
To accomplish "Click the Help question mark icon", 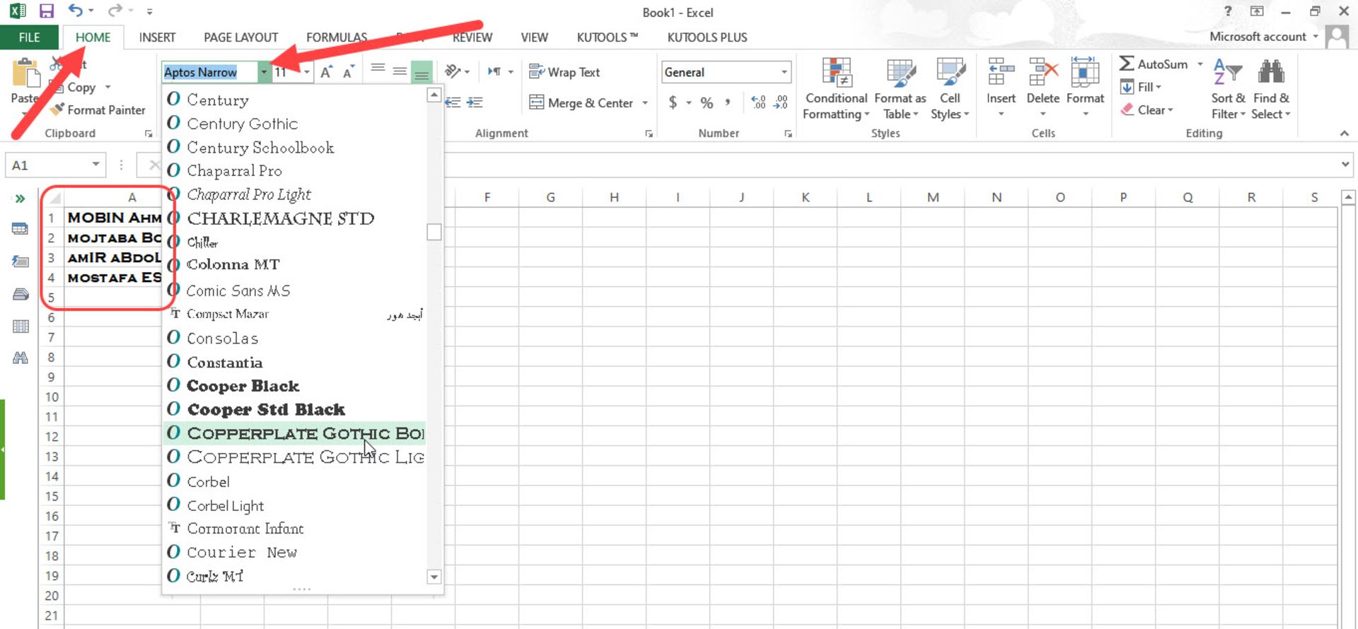I will [1228, 11].
